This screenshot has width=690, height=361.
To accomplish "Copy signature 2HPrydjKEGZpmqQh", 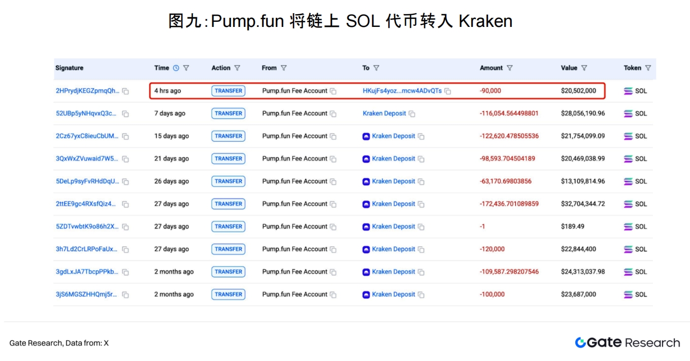I will pos(125,91).
